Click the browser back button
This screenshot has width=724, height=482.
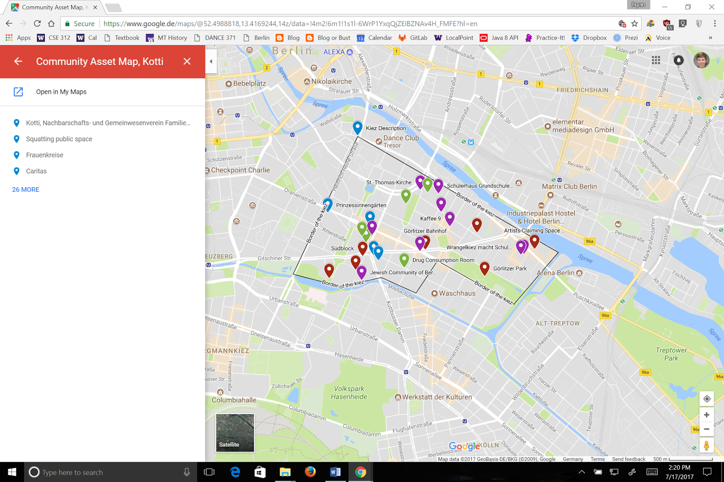pyautogui.click(x=9, y=24)
